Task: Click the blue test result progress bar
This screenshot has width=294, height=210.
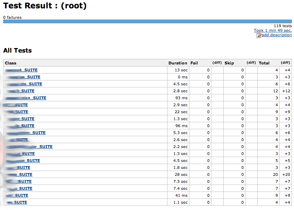Action: click(147, 22)
